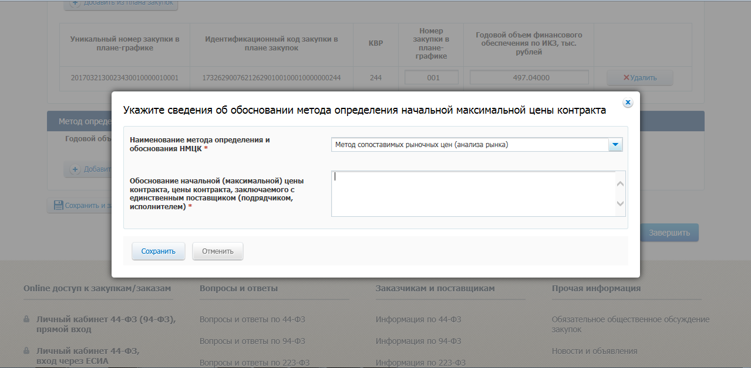Click the plus icon near Добавить
Image resolution: width=751 pixels, height=368 pixels.
pyautogui.click(x=75, y=169)
